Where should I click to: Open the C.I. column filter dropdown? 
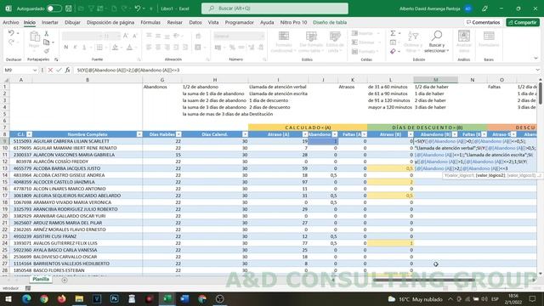pyautogui.click(x=29, y=134)
